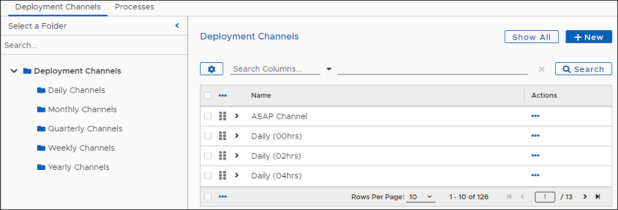Open header bulk actions ellipsis

pos(223,95)
